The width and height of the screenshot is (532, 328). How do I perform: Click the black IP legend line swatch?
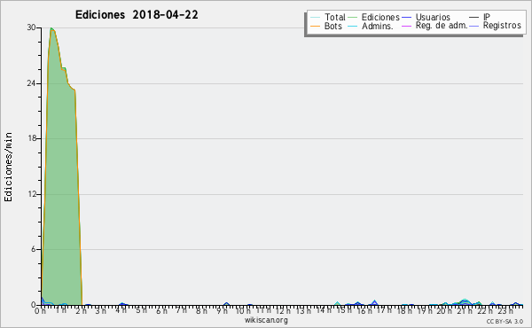[x=474, y=18]
